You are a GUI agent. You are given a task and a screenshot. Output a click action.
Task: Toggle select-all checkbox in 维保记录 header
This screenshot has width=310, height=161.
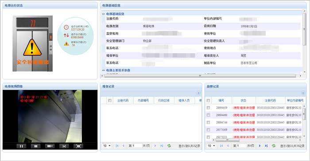[x=109, y=101]
